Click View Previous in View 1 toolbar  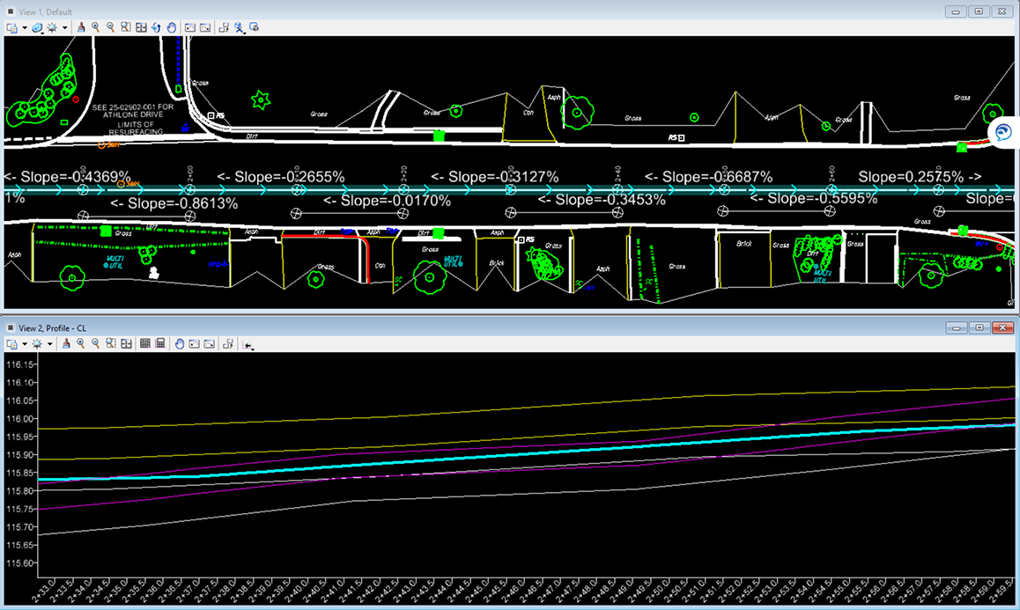pos(189,27)
